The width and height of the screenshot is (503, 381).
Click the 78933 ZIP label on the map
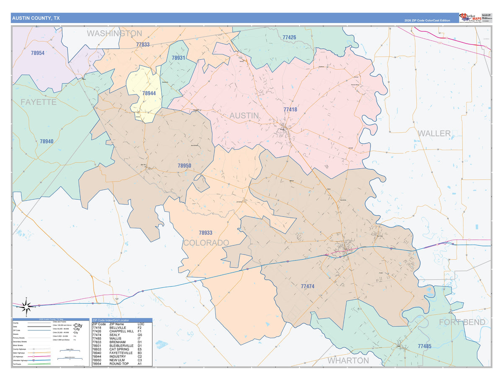(205, 232)
